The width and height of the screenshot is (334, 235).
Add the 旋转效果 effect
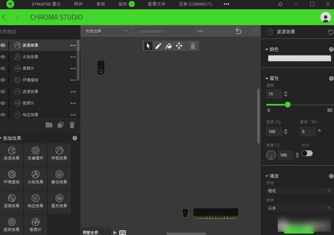point(12,225)
